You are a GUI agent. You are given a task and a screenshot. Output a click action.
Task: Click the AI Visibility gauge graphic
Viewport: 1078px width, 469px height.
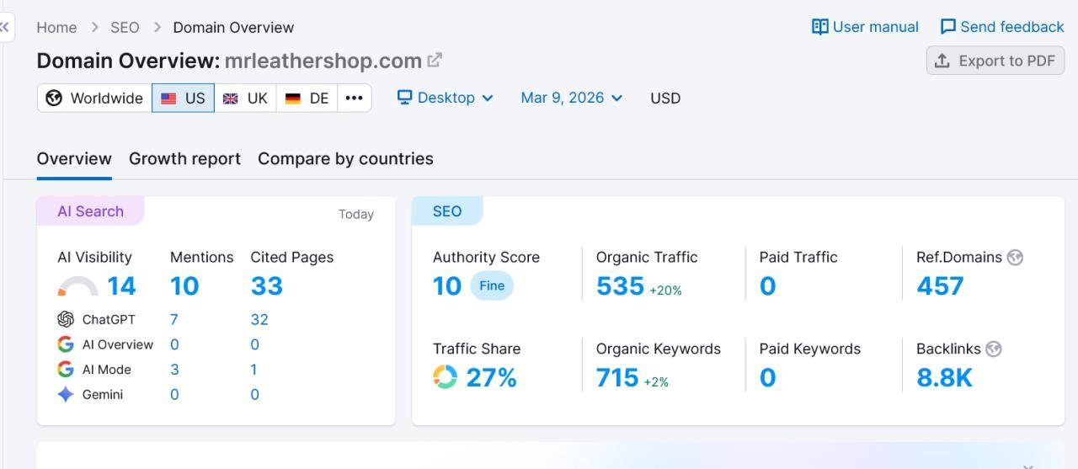click(78, 286)
